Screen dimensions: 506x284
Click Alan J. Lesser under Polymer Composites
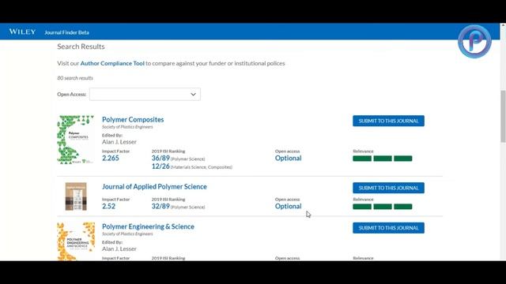(x=119, y=142)
